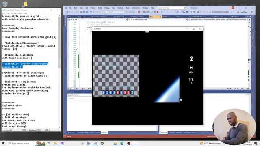Open the TicTacToe.Models.Draw type dropdown
260x146 pixels.
click(158, 20)
